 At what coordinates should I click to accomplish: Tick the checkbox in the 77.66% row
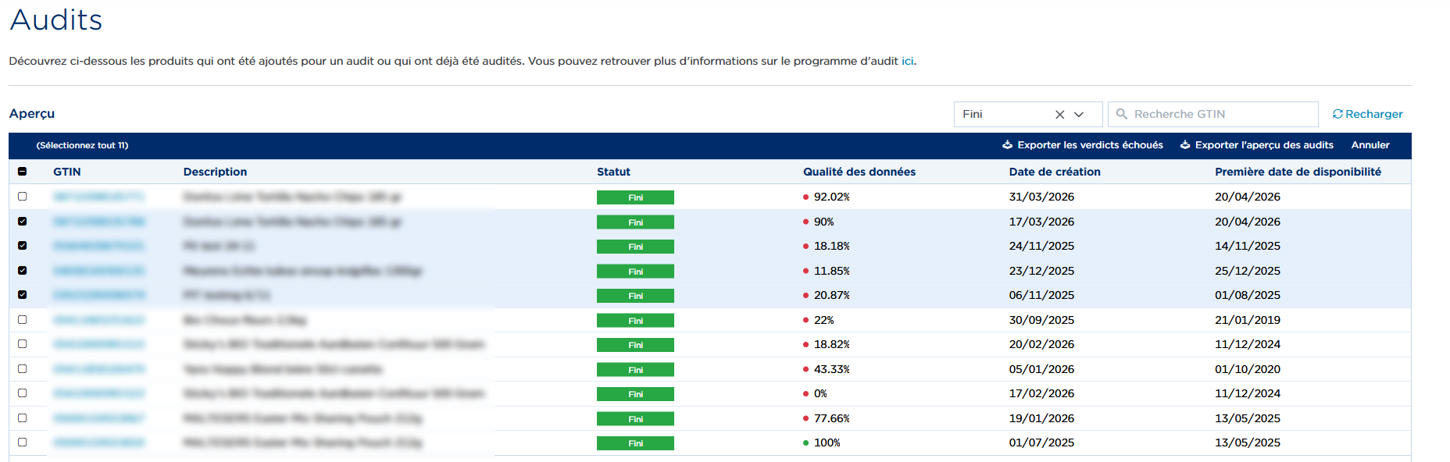tap(22, 418)
